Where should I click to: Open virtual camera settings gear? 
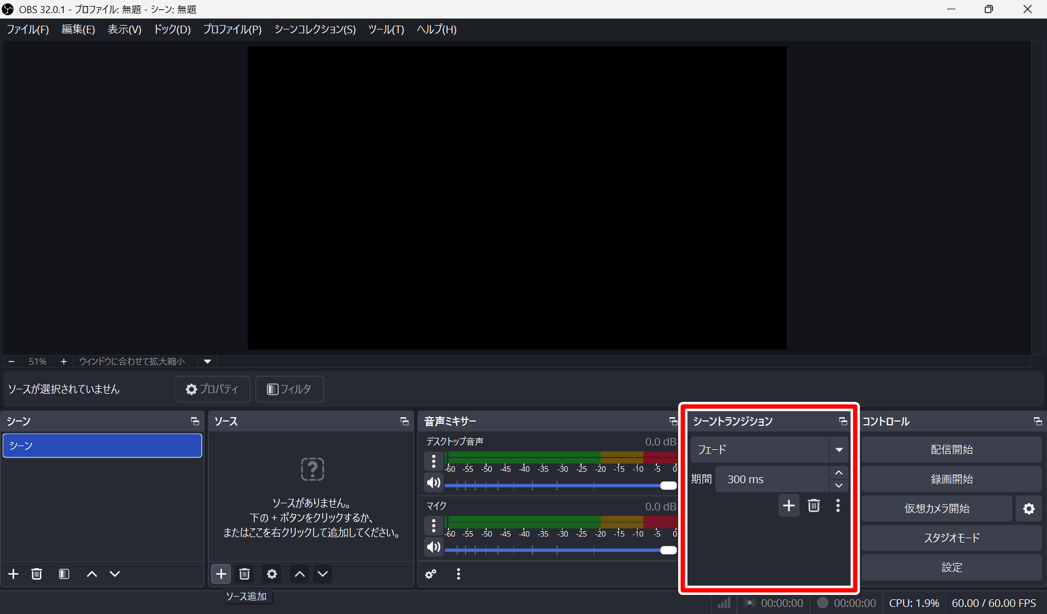[x=1028, y=508]
